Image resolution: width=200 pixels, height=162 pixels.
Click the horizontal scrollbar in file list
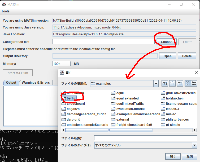click(x=109, y=130)
